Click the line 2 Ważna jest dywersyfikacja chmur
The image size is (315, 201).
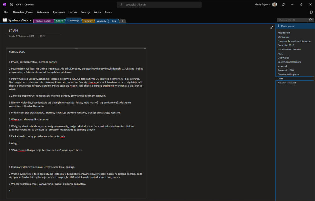(x=29, y=119)
